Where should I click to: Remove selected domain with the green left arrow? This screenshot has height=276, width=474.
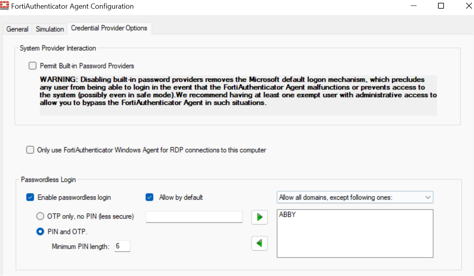[x=259, y=243]
